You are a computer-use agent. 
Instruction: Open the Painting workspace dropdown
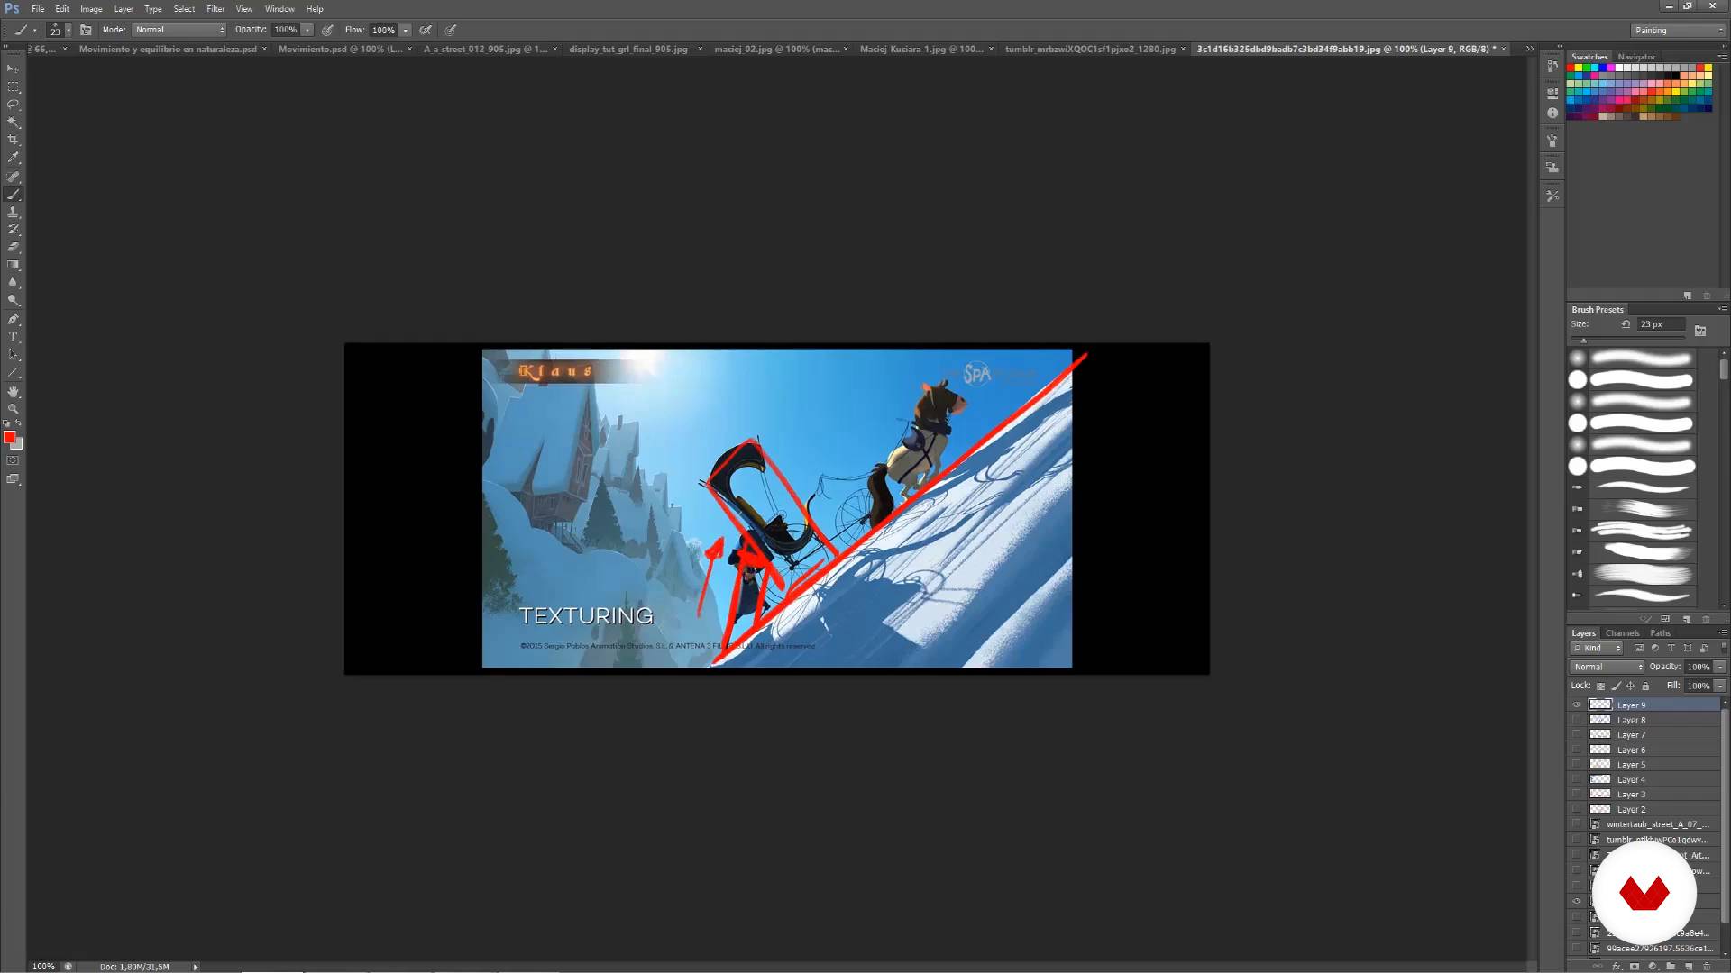pyautogui.click(x=1679, y=30)
